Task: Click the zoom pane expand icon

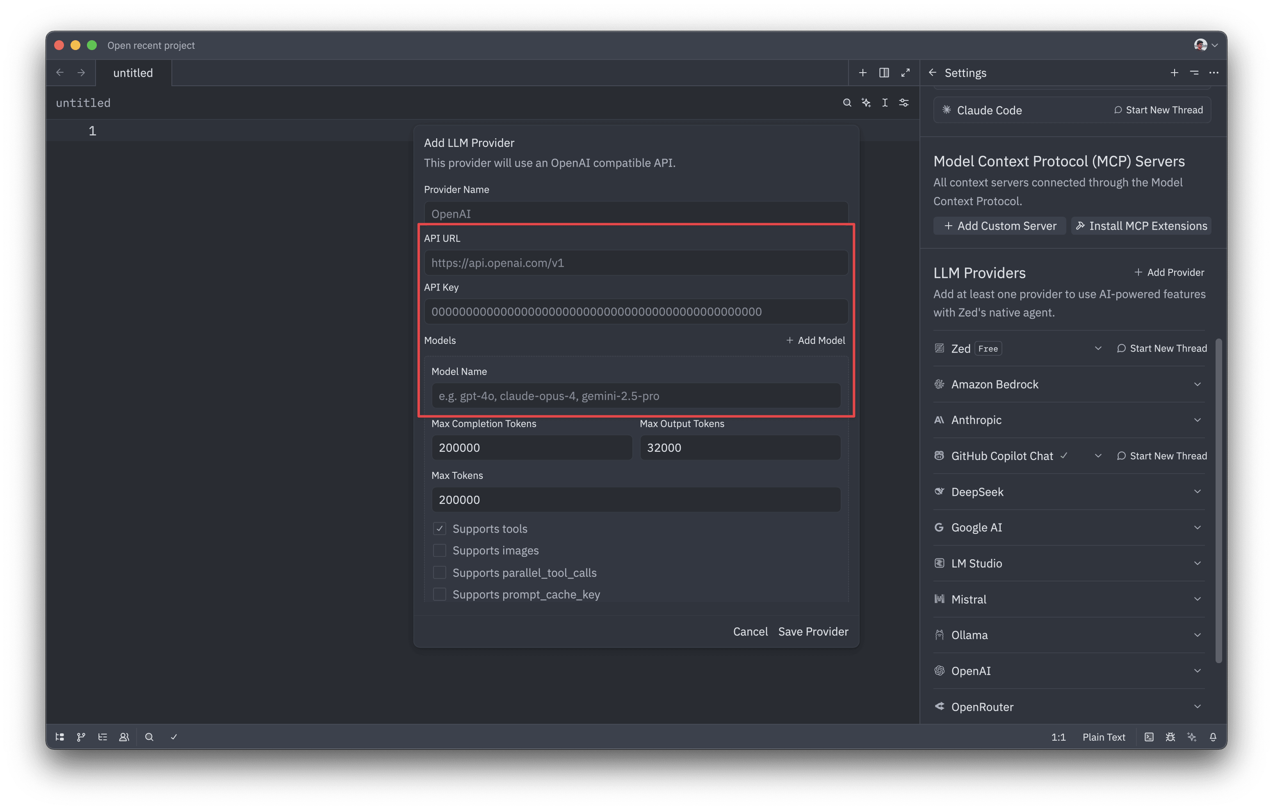Action: coord(906,73)
